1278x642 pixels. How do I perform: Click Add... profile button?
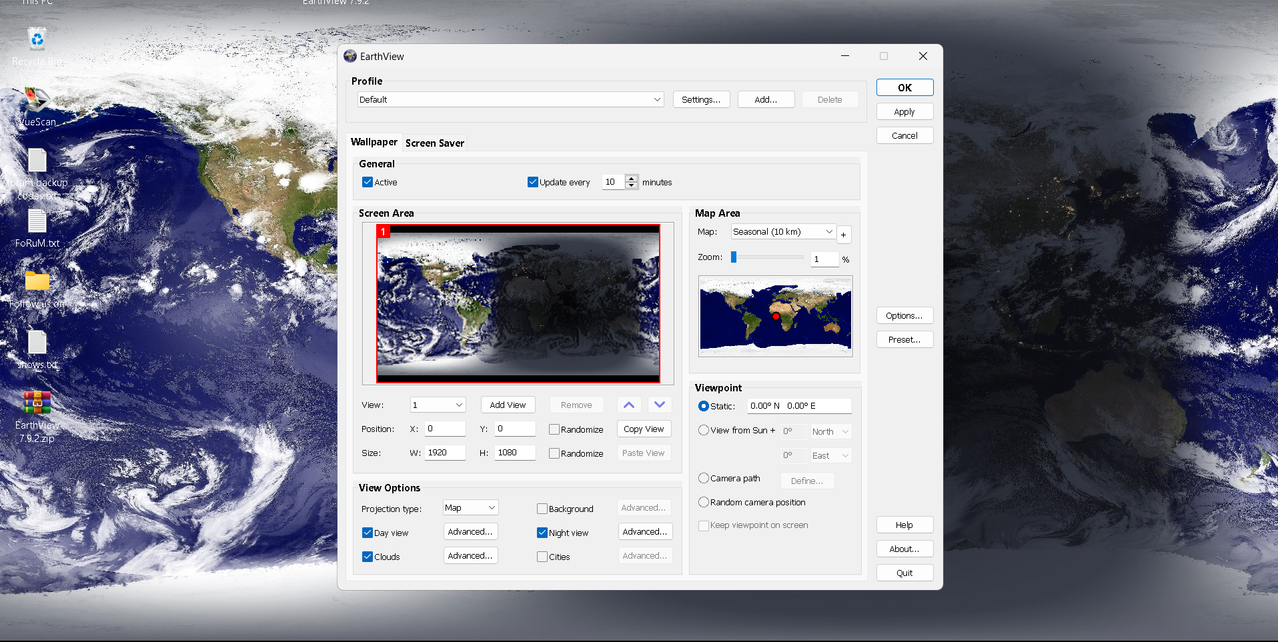[766, 99]
